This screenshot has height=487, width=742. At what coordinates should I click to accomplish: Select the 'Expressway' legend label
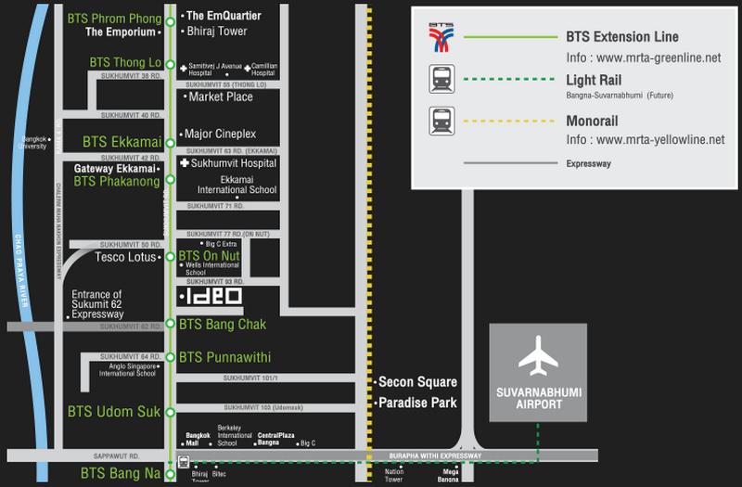click(x=589, y=164)
